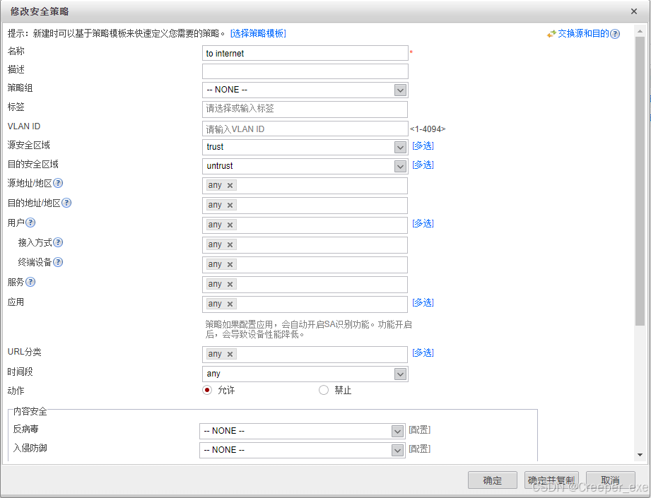Image resolution: width=651 pixels, height=498 pixels.
Task: Click the 确定 button
Action: pos(493,480)
